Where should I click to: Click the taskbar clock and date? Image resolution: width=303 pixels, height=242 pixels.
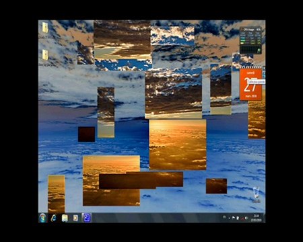(x=257, y=218)
